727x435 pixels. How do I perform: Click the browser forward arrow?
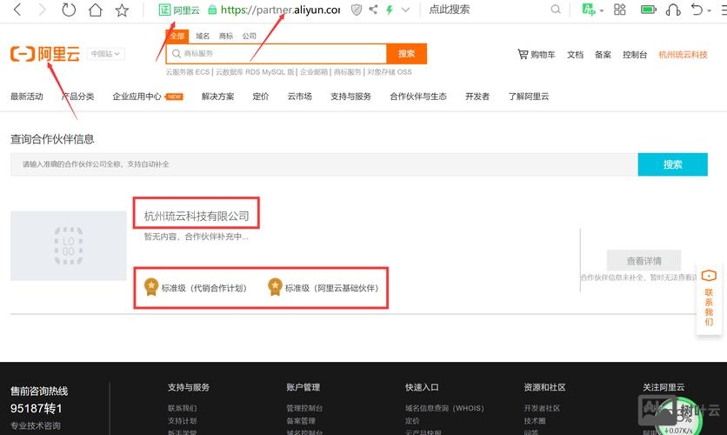43,10
